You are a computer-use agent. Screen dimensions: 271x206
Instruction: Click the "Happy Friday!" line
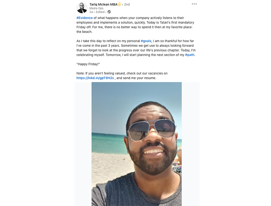(88, 64)
